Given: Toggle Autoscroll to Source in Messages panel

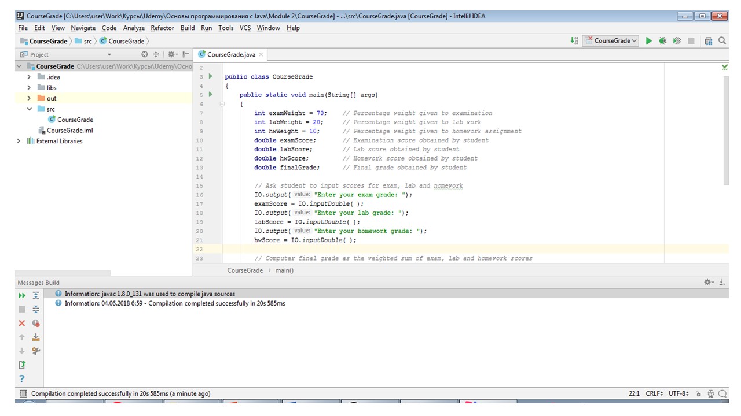Looking at the screenshot, I should pyautogui.click(x=36, y=337).
